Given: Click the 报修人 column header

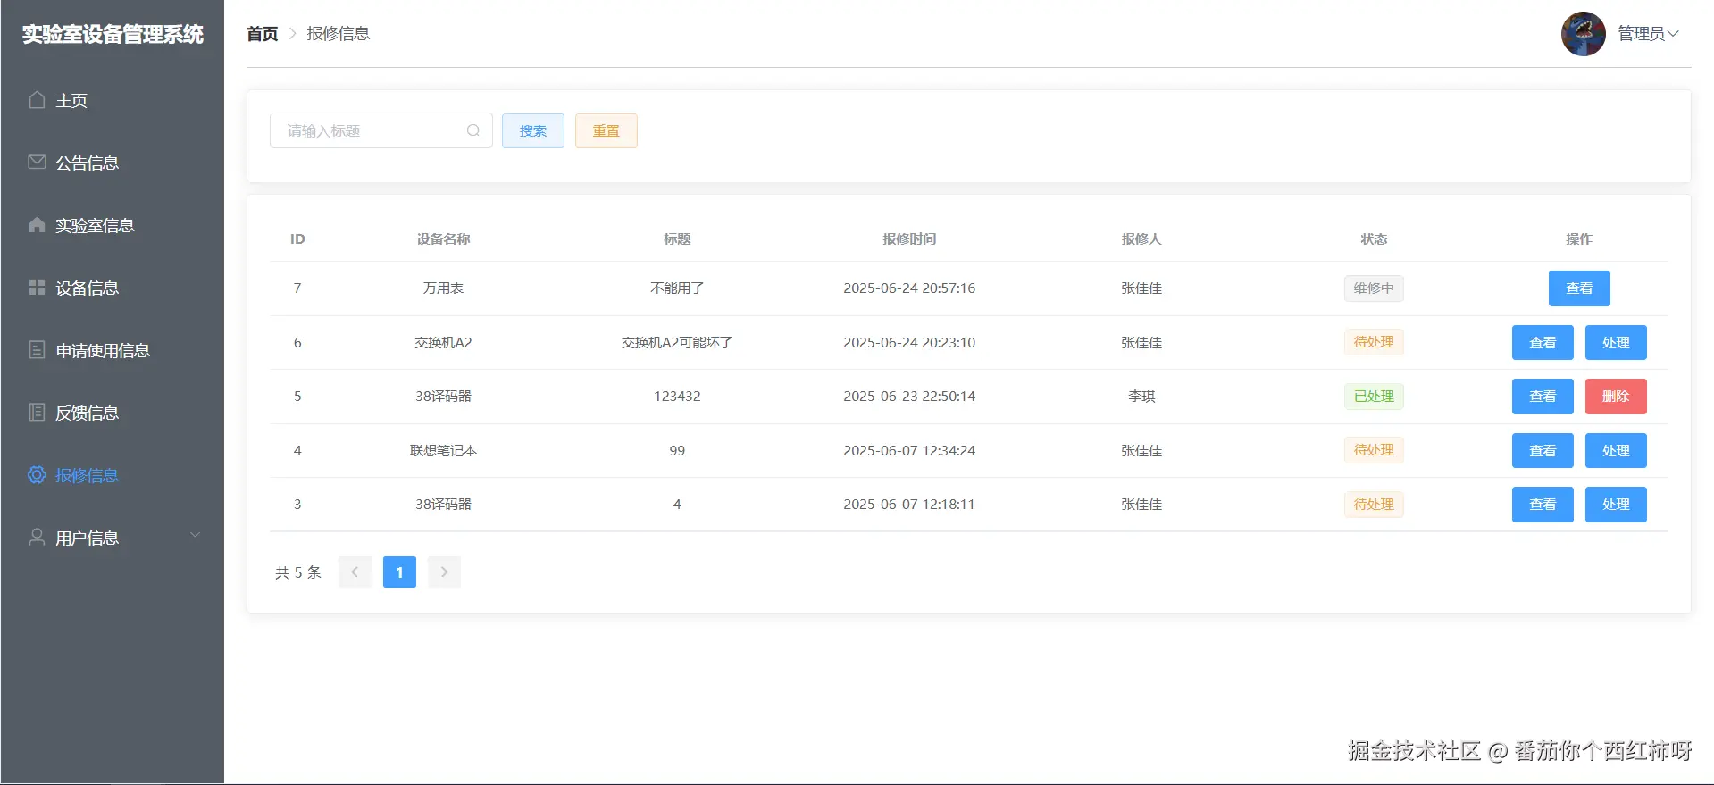Looking at the screenshot, I should [x=1141, y=239].
